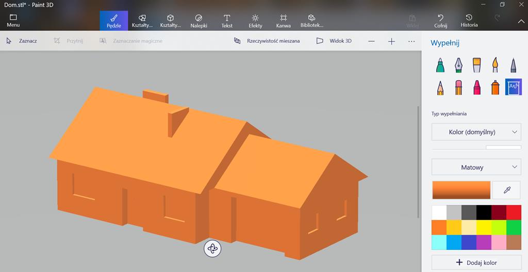
Task: Pick the Pencil tool
Action: point(440,87)
